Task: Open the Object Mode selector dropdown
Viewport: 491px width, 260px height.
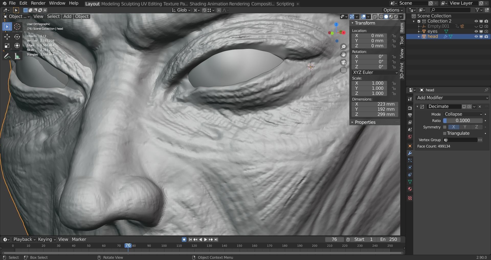Action: (16, 17)
